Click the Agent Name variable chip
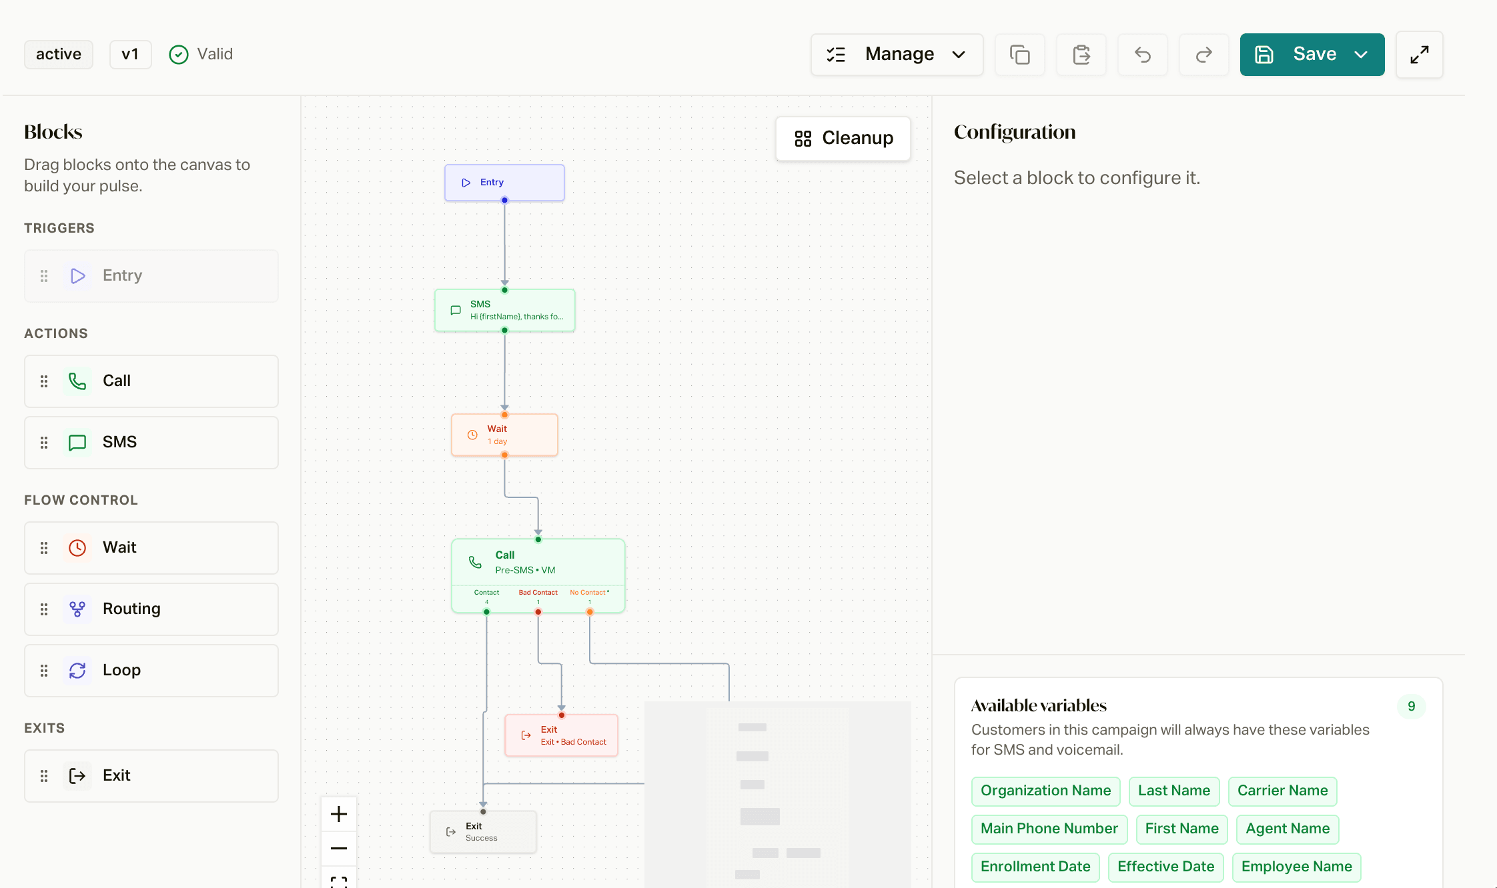This screenshot has width=1497, height=888. (x=1287, y=829)
